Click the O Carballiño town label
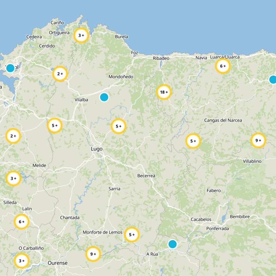This screenshot has width=276, height=276. pos(31,248)
